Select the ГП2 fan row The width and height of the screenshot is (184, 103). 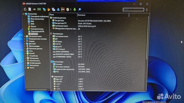(72, 72)
